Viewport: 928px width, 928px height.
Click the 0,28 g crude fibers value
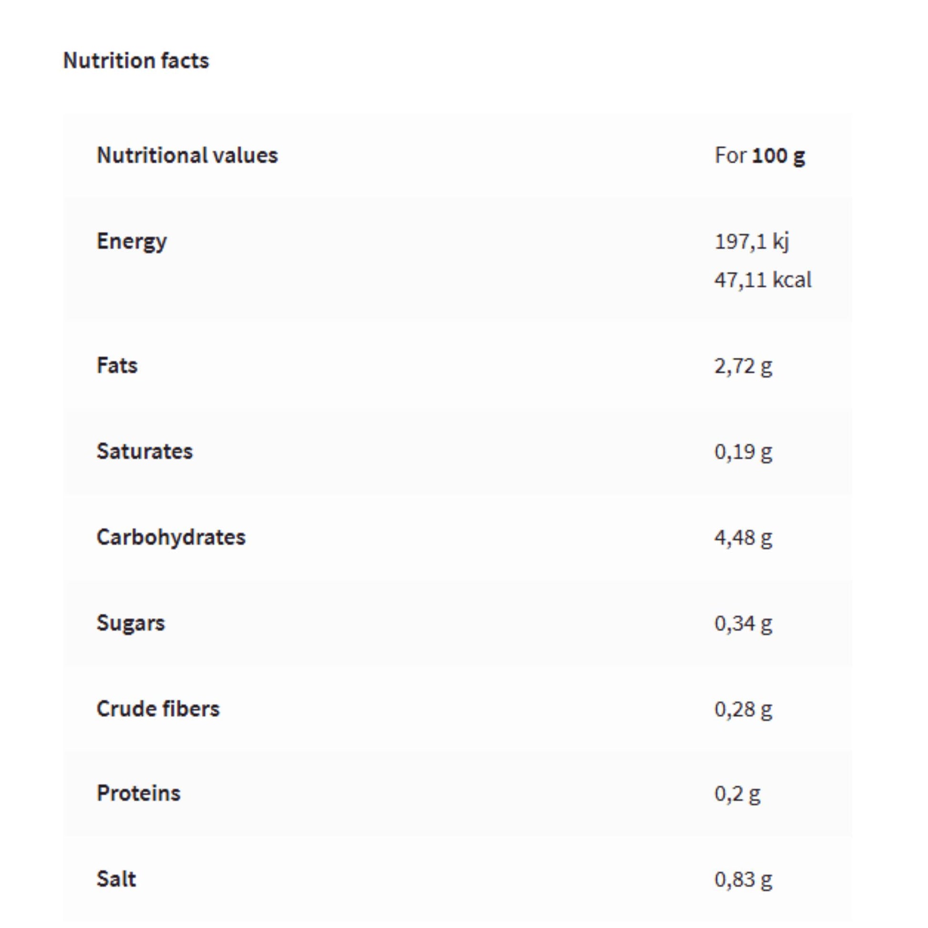(743, 709)
